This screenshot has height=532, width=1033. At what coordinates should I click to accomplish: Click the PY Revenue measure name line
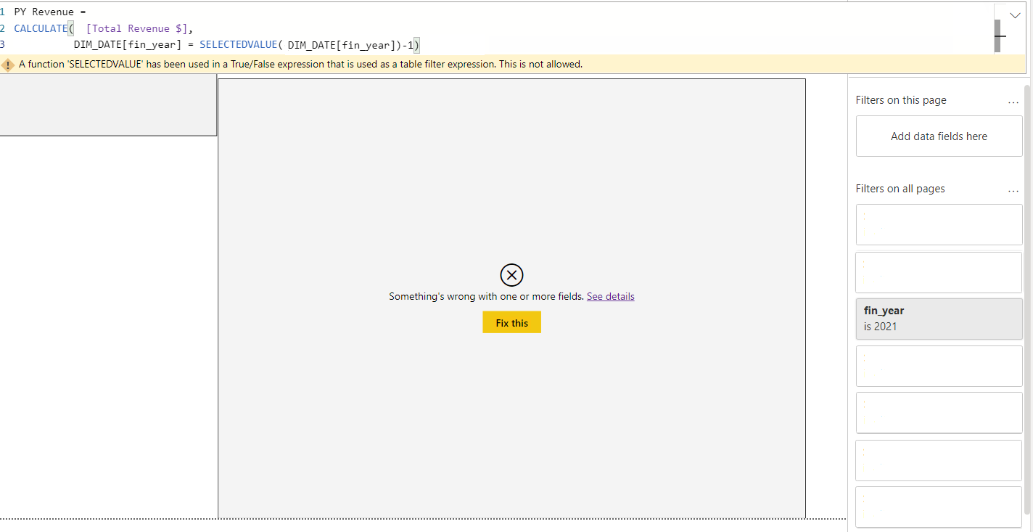coord(49,12)
